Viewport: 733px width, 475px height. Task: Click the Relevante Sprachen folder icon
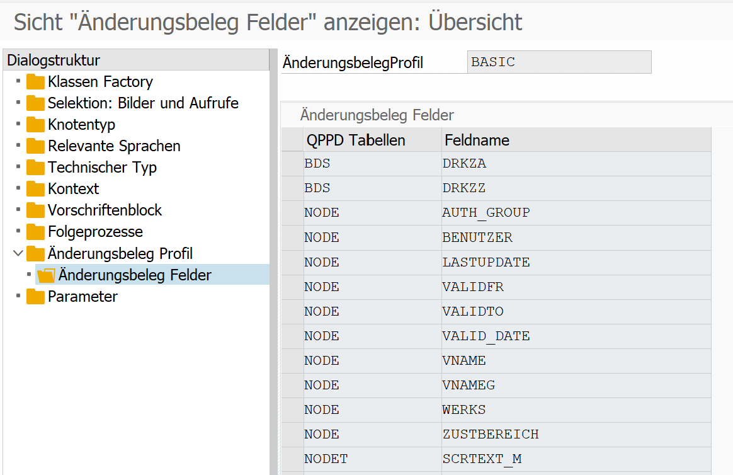[35, 146]
